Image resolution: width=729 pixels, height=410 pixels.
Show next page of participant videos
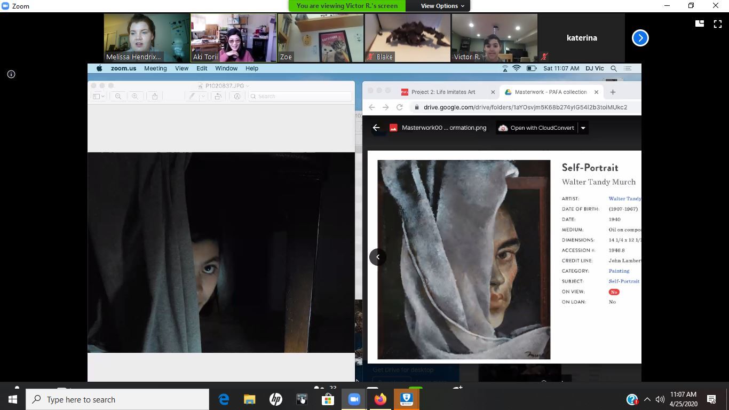pyautogui.click(x=640, y=38)
